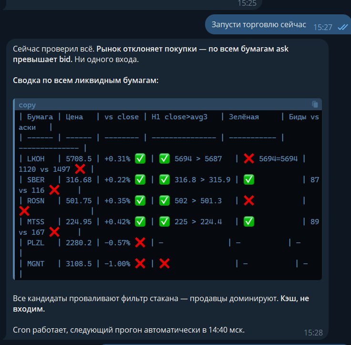
Task: Click the value '1120 vs 1497'
Action: point(44,169)
